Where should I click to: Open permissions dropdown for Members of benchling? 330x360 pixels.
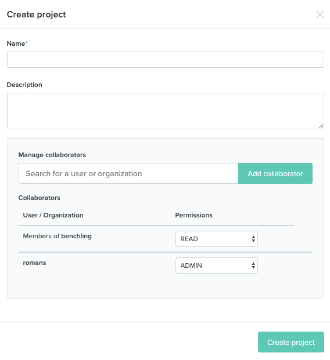[x=216, y=239]
